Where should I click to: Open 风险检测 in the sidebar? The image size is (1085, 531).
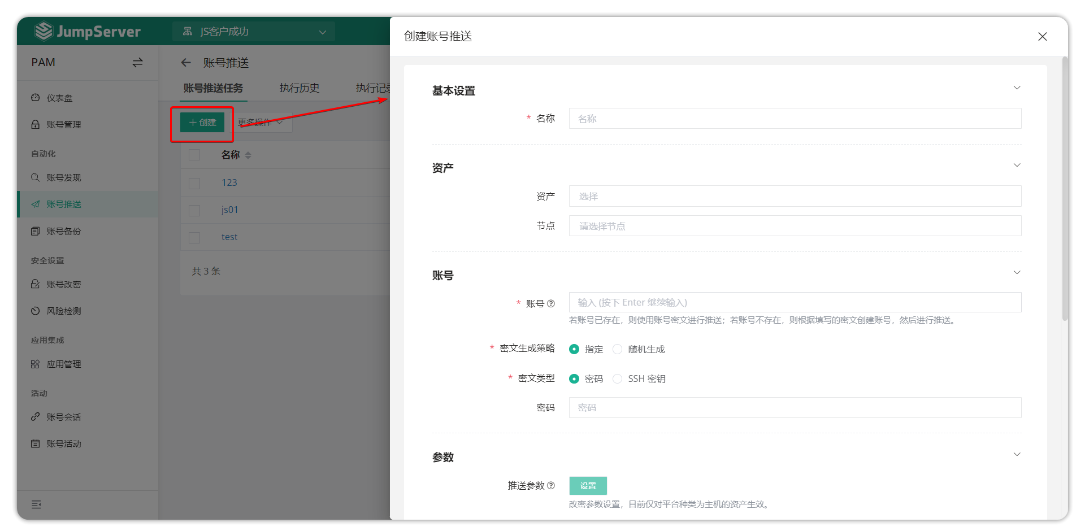[88, 311]
